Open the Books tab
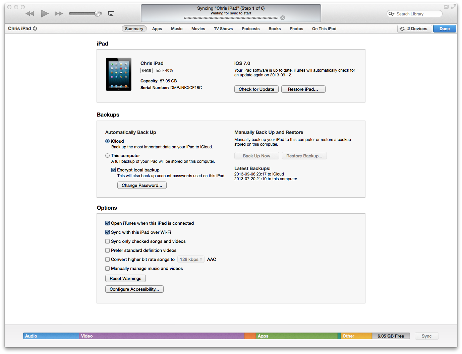The image size is (462, 354). coord(275,29)
